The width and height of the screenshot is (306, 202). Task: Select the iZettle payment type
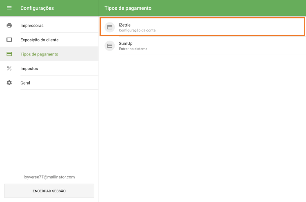coord(124,25)
